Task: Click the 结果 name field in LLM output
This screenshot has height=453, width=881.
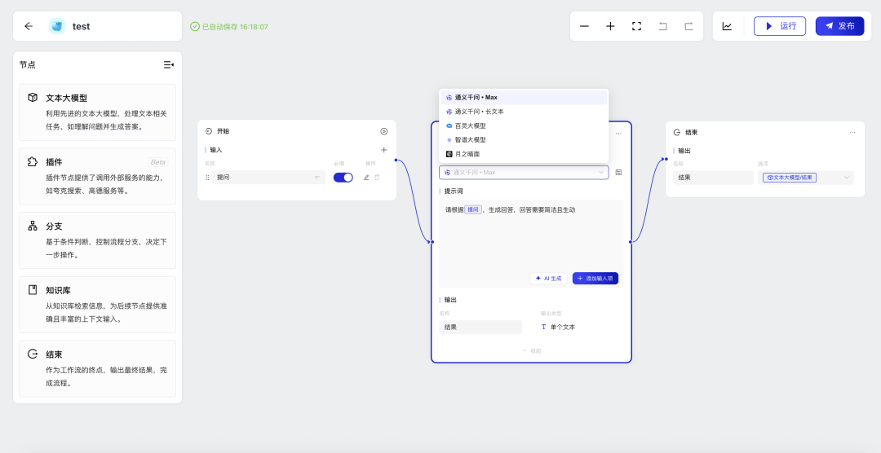Action: (x=480, y=327)
